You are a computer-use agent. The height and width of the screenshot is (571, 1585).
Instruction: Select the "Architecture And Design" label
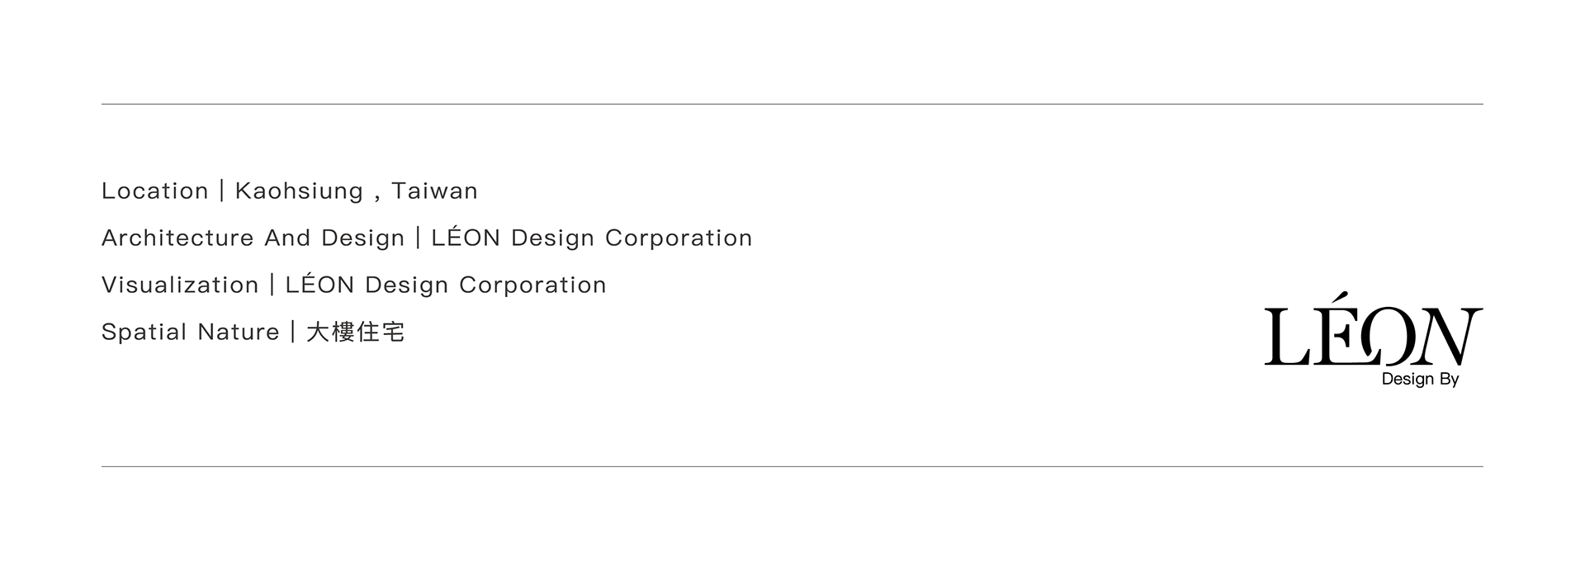(253, 238)
